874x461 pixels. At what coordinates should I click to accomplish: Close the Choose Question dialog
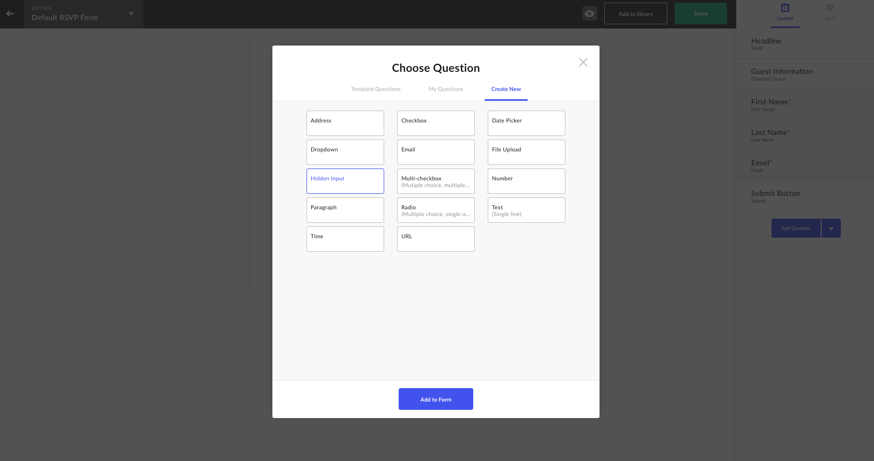[x=583, y=62]
